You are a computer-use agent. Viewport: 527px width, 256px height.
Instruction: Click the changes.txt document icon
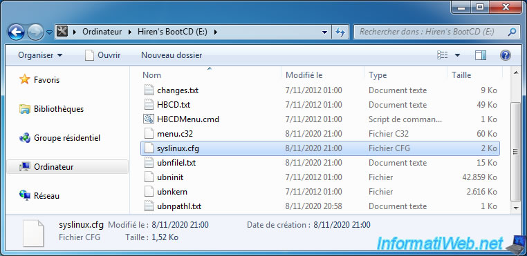click(149, 90)
